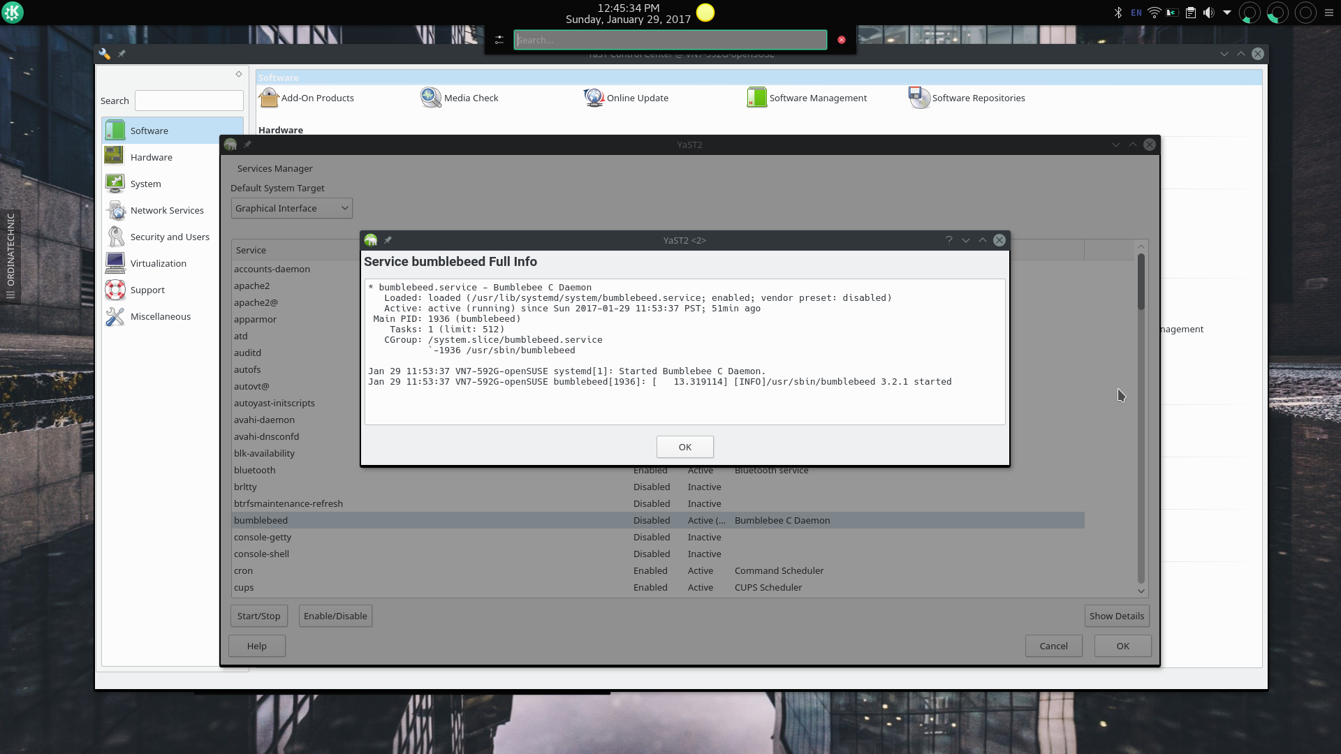
Task: Click Enable/Disable button in Services Manager
Action: (335, 616)
